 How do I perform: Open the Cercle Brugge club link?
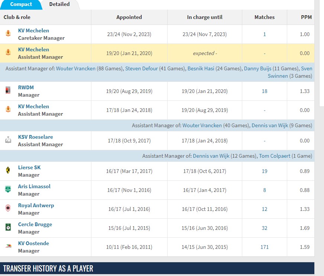pyautogui.click(x=35, y=225)
